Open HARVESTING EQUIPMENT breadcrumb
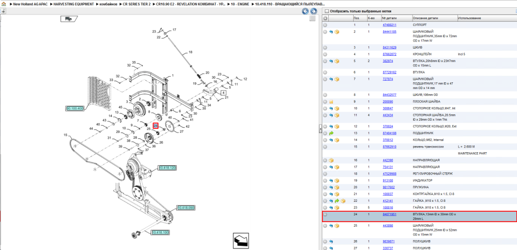 [73, 5]
